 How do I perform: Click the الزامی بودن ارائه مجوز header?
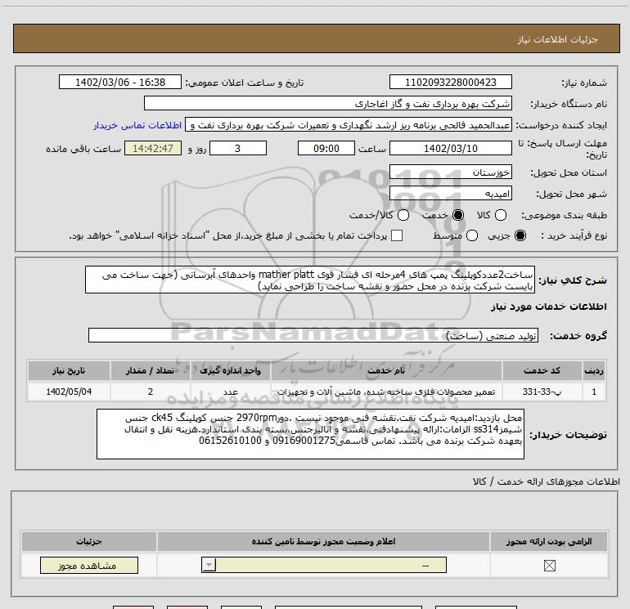[x=549, y=541]
